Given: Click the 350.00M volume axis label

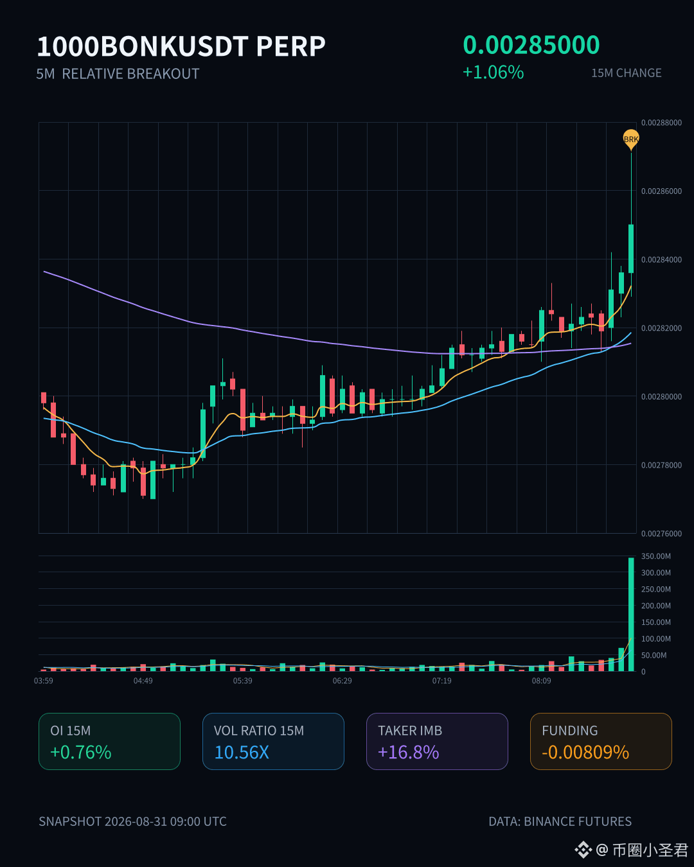Looking at the screenshot, I should 655,556.
